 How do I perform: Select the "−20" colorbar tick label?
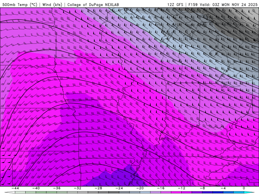coord(140,188)
